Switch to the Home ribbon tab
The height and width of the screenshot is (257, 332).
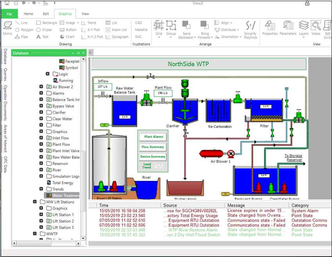(x=28, y=13)
